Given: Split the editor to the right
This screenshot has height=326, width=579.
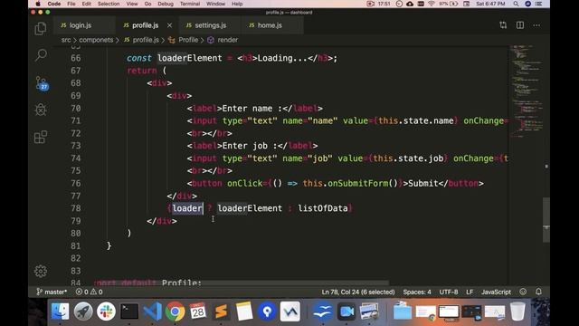Looking at the screenshot, I should point(520,25).
